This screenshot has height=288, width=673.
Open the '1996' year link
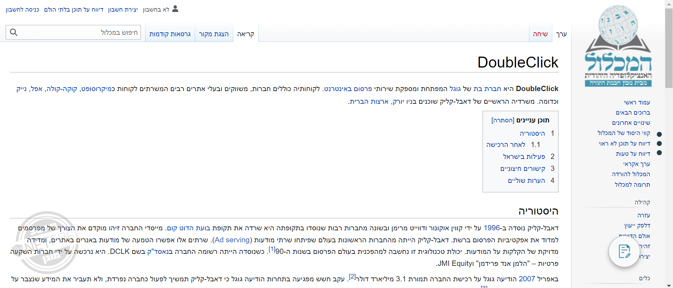coord(492,228)
